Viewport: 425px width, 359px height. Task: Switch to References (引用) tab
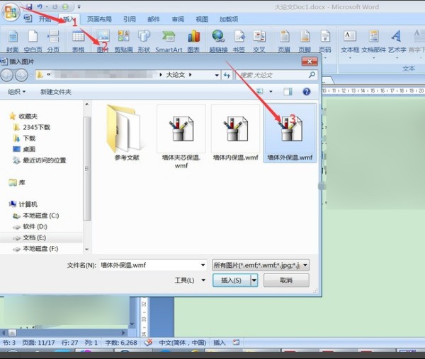pos(130,19)
